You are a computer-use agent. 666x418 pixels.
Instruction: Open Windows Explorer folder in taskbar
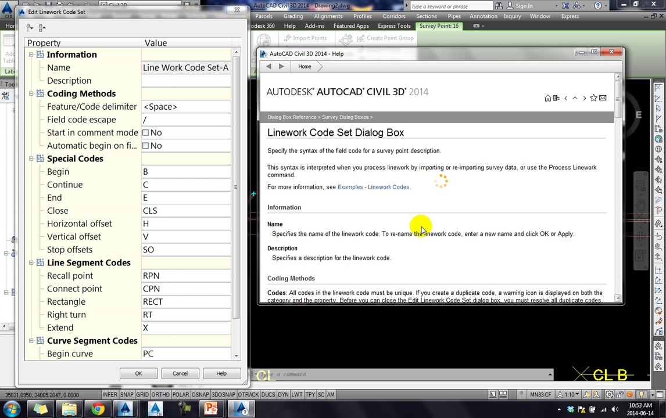(69, 409)
